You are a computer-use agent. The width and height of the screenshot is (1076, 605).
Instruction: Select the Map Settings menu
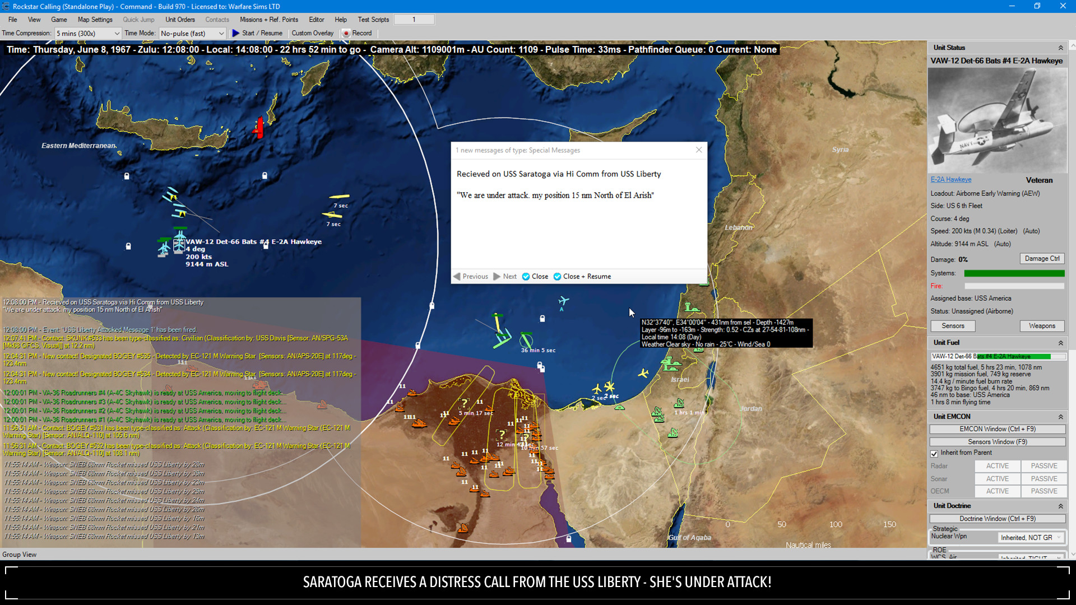(94, 19)
